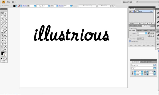Set None mode below fill swatches

coord(6,59)
